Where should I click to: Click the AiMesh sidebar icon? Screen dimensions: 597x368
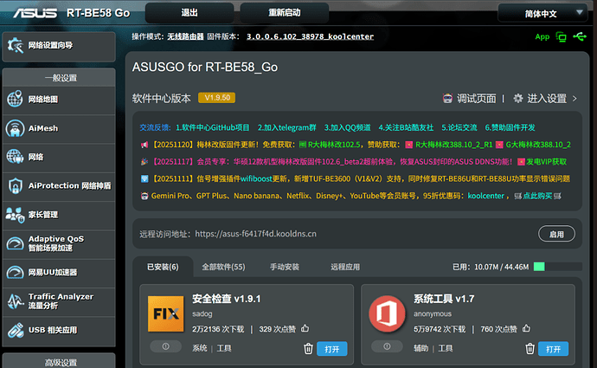click(15, 128)
